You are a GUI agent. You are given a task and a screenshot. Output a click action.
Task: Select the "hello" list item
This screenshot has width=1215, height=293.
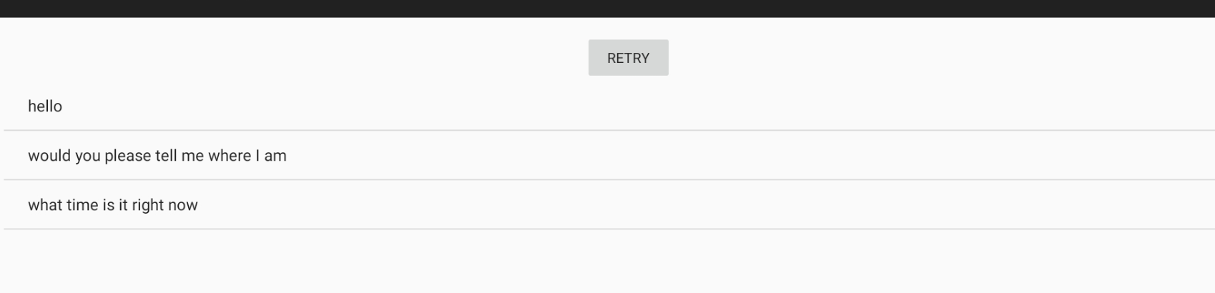pos(609,106)
